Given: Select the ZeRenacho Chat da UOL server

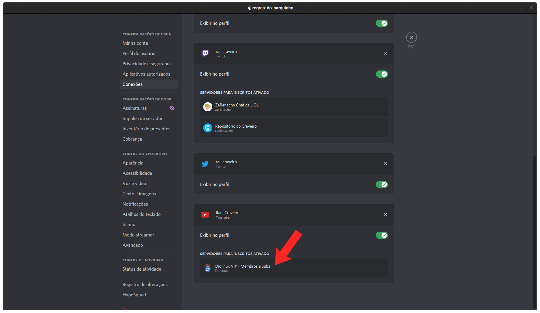Looking at the screenshot, I should (294, 107).
